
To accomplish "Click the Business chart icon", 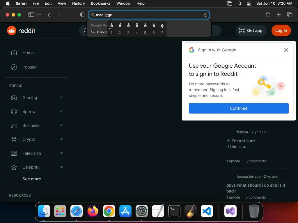I will click(x=14, y=125).
